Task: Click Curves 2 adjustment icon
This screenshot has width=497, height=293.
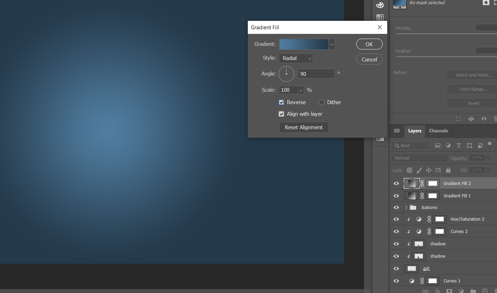Action: 419,232
